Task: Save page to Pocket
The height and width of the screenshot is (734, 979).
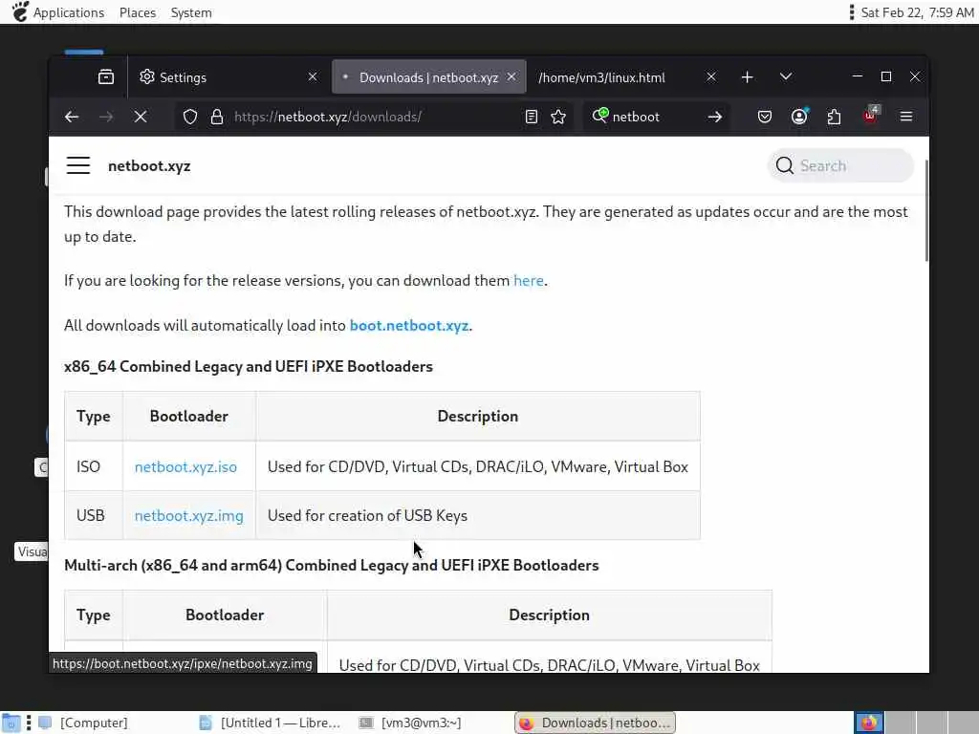Action: click(x=765, y=117)
